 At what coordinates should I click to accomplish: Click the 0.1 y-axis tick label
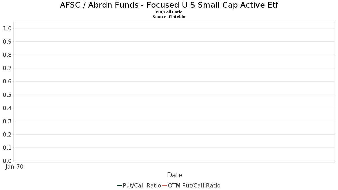pyautogui.click(x=7, y=148)
